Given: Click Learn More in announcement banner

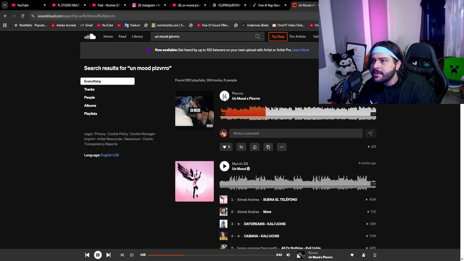Looking at the screenshot, I should (301, 50).
